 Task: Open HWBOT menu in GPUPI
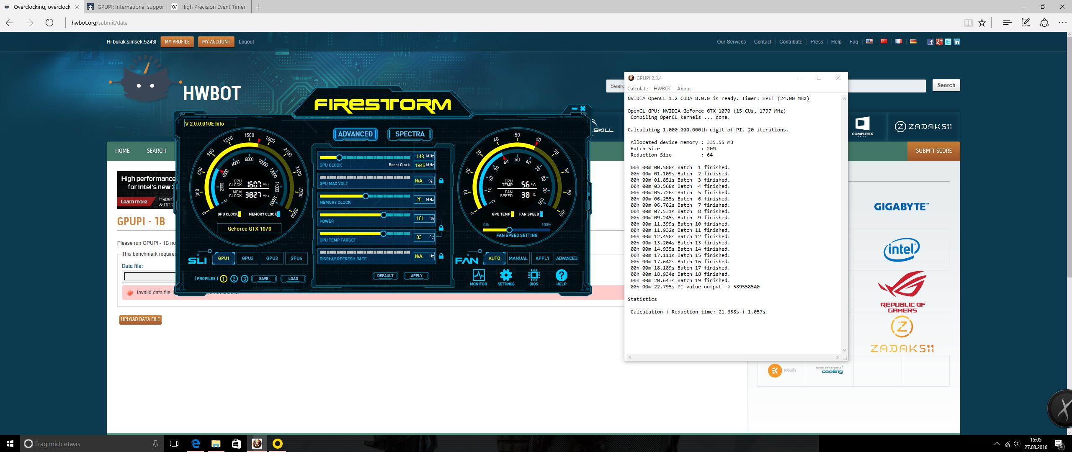pyautogui.click(x=662, y=88)
